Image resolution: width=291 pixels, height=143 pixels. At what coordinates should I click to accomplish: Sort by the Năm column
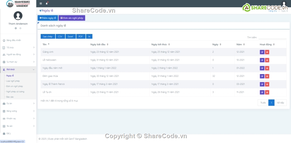pos(246,44)
